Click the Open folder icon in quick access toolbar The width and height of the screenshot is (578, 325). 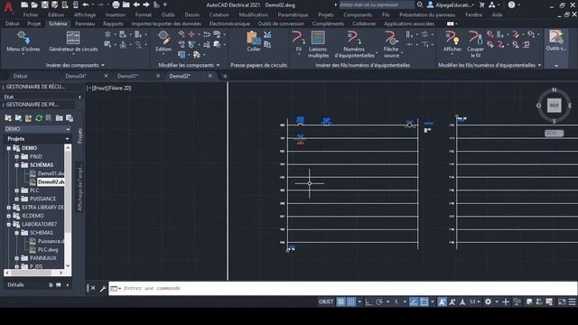point(34,5)
